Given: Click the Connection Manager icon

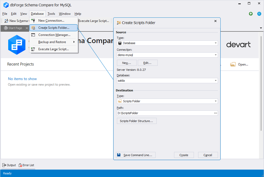Looking at the screenshot, I should pyautogui.click(x=33, y=35).
